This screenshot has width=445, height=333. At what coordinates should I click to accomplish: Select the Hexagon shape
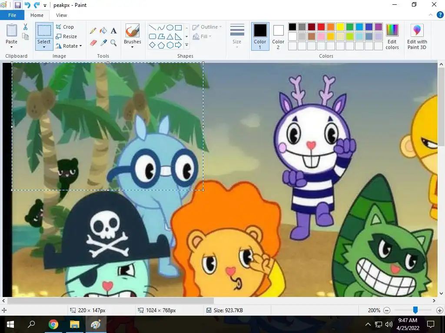[170, 45]
